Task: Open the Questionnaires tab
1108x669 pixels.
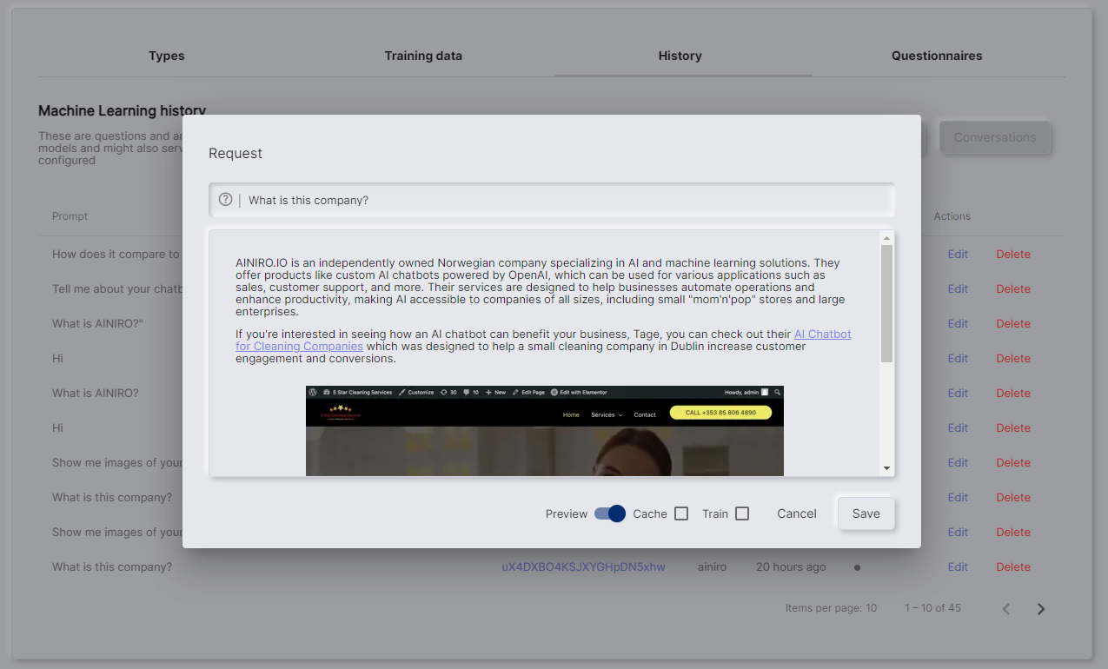Action: [x=937, y=56]
